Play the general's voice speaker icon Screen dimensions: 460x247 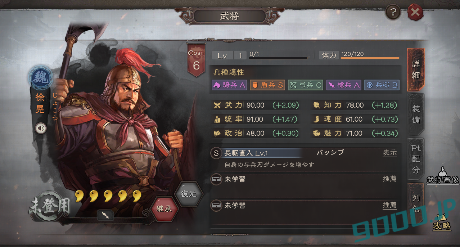click(40, 128)
